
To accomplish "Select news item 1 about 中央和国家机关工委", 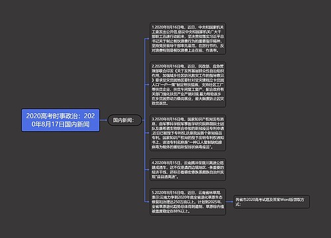I will (188, 38).
